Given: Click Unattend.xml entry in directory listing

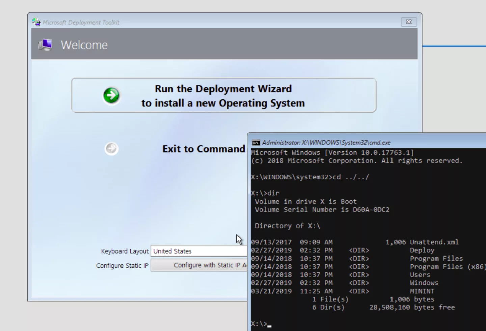Looking at the screenshot, I should (434, 242).
